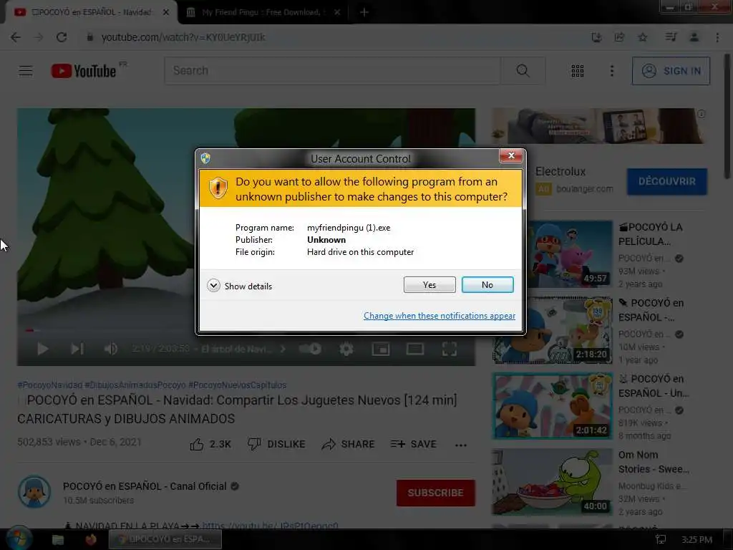Bookmark this page with star icon
Viewport: 733px width, 550px height.
click(x=643, y=37)
